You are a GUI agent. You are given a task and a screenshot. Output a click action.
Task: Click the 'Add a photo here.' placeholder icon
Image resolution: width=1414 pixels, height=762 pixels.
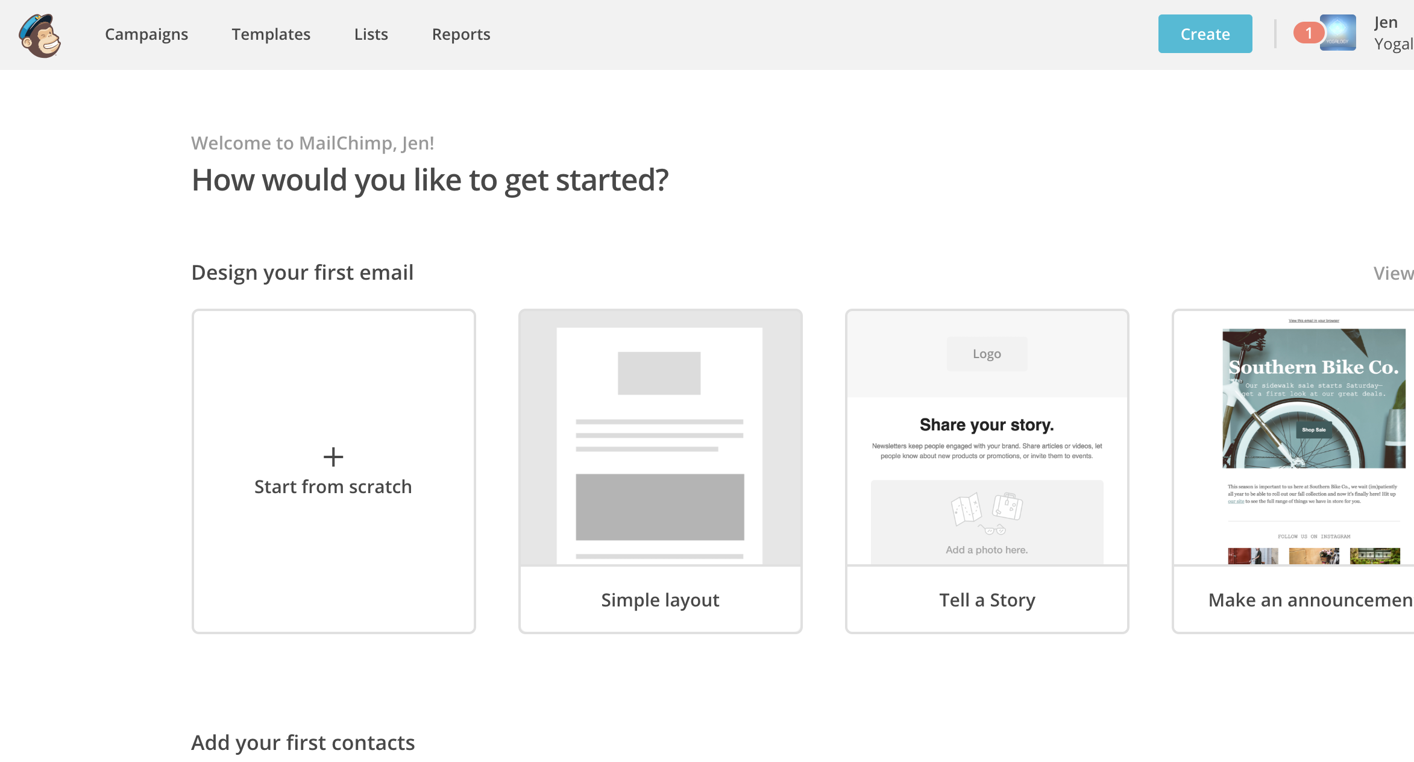(x=987, y=514)
